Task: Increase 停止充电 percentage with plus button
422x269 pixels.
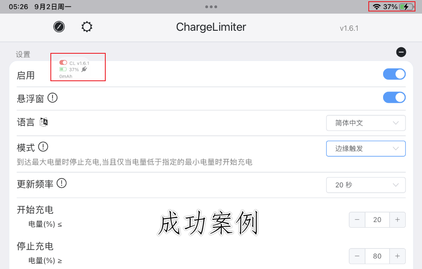Action: coord(397,256)
